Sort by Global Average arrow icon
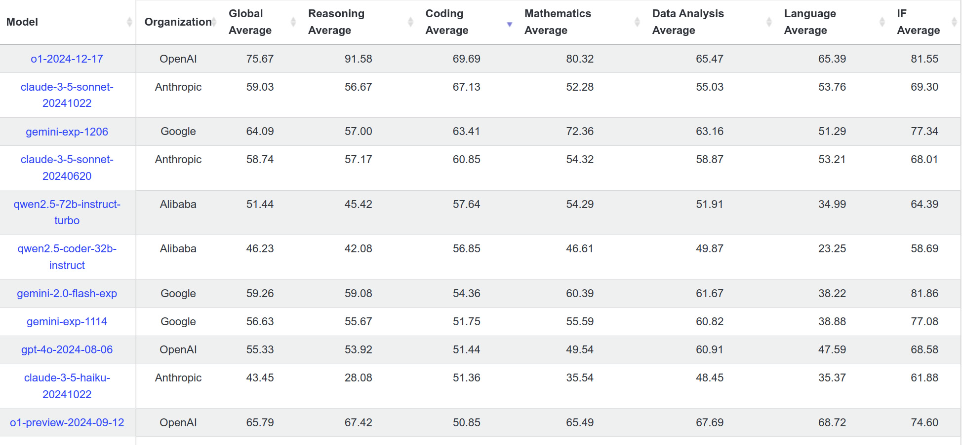The height and width of the screenshot is (445, 962). 293,22
